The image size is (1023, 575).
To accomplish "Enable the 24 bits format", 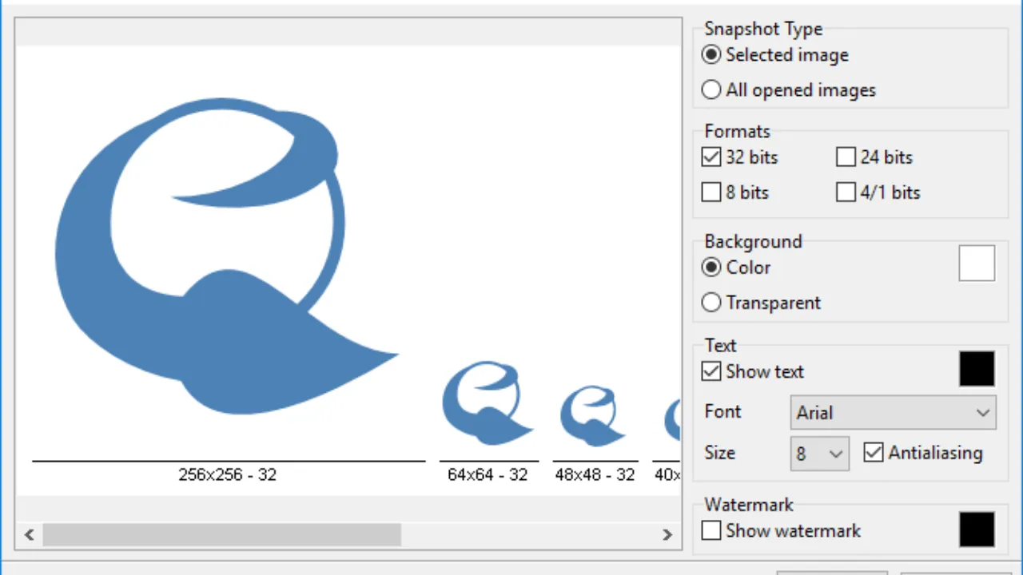I will 874,157.
